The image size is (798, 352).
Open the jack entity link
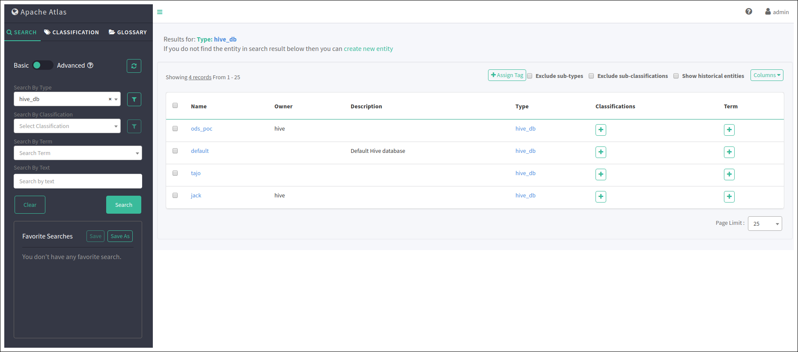196,195
